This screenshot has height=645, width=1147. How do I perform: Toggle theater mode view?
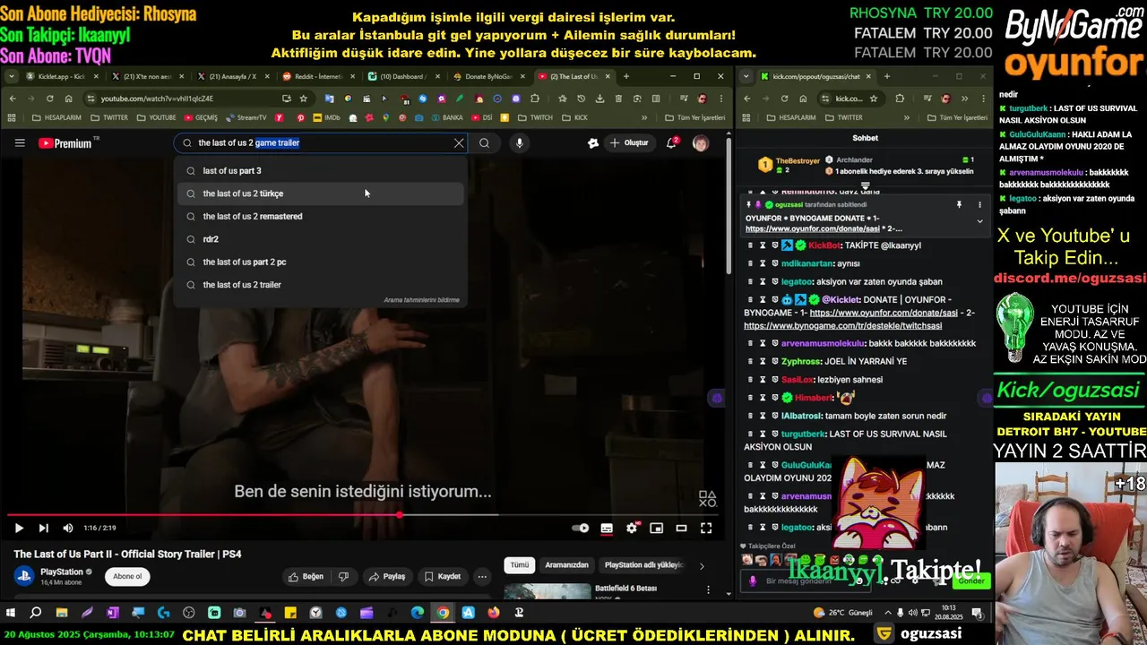click(681, 529)
